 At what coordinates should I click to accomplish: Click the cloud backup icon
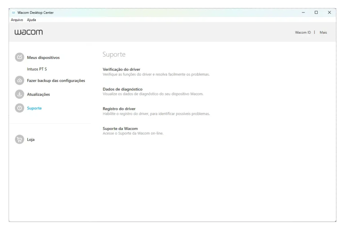(19, 80)
